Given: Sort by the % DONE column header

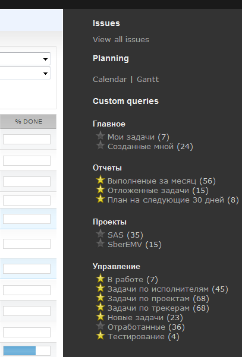Looking at the screenshot, I should [29, 122].
